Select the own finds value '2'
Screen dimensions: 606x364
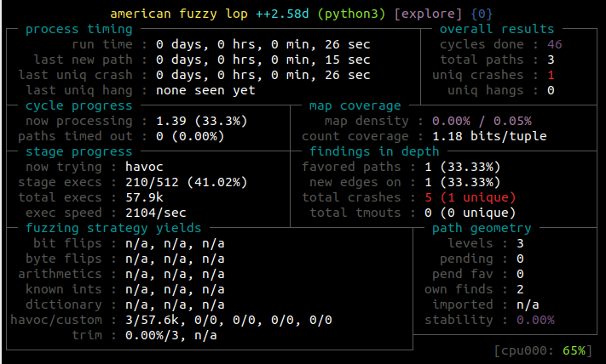click(x=520, y=289)
